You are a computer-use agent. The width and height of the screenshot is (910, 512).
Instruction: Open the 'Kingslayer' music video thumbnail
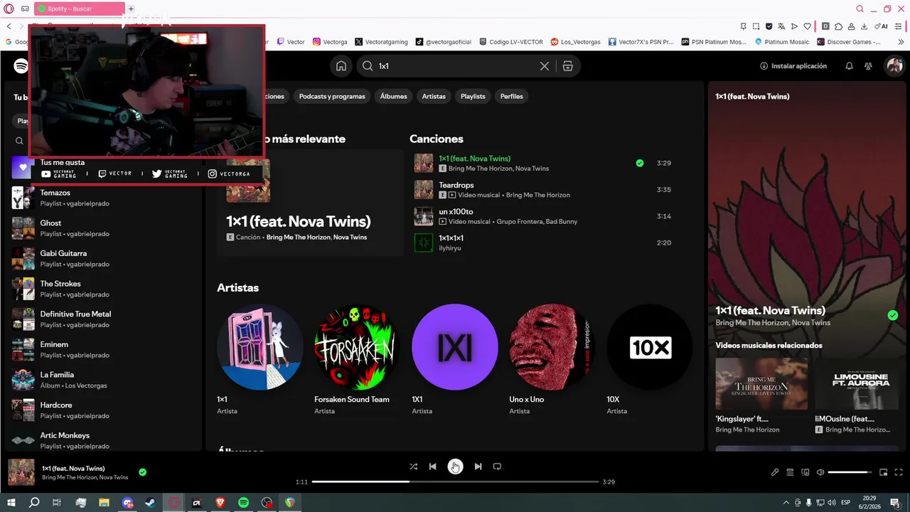coord(761,383)
